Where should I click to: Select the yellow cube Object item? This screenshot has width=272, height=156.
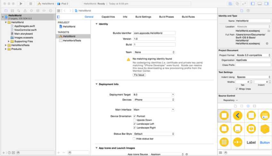(x=265, y=129)
